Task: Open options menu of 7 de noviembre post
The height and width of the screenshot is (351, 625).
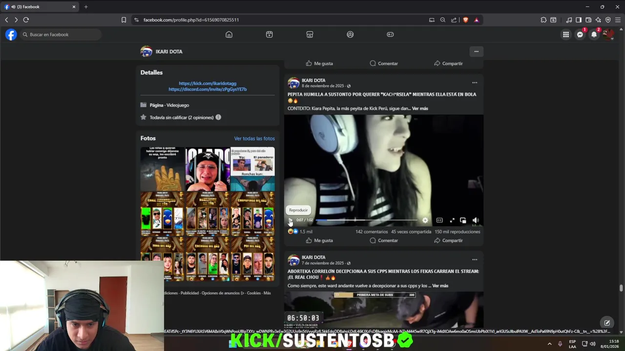Action: 475,259
